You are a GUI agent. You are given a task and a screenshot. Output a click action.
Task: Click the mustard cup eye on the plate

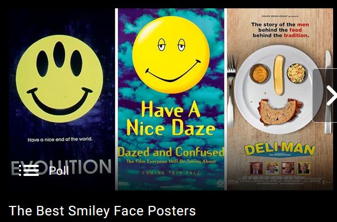pyautogui.click(x=260, y=74)
